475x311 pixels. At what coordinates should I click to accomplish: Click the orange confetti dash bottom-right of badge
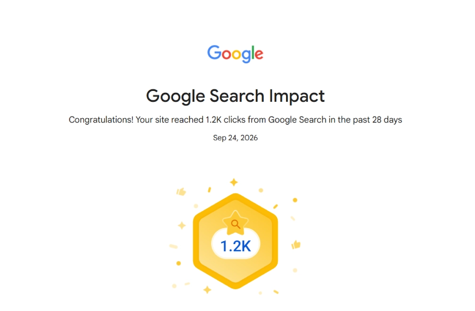276,292
